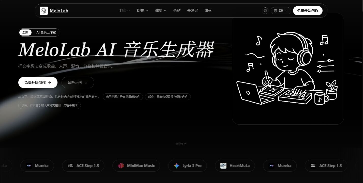The image size is (363, 183).
Task: Expand the 探索 navigation menu
Action: (142, 11)
